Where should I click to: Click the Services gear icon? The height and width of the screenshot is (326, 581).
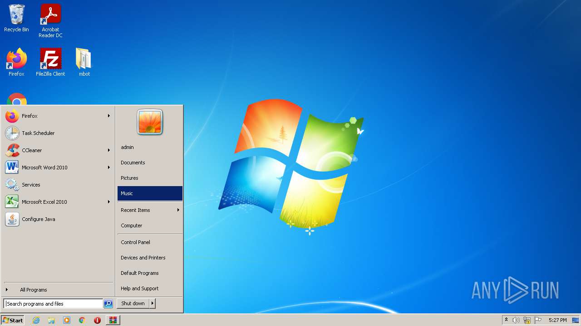click(x=12, y=185)
